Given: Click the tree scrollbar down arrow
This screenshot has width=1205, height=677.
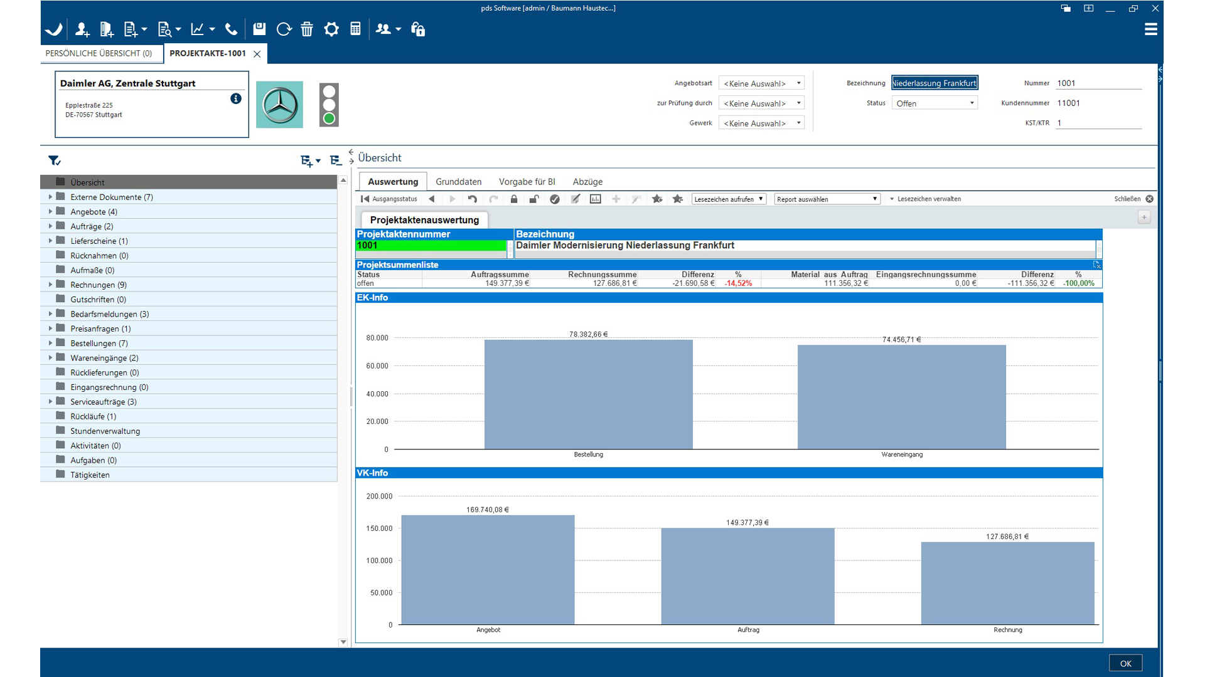Looking at the screenshot, I should pos(343,642).
